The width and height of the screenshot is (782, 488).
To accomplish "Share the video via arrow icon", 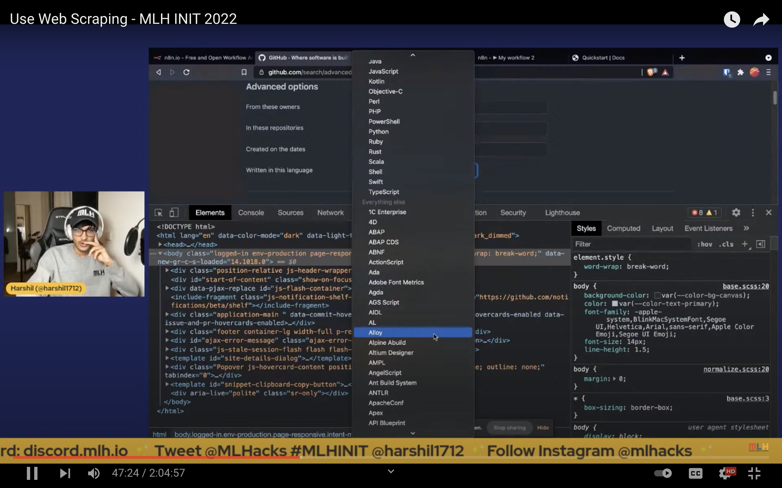I will point(761,19).
